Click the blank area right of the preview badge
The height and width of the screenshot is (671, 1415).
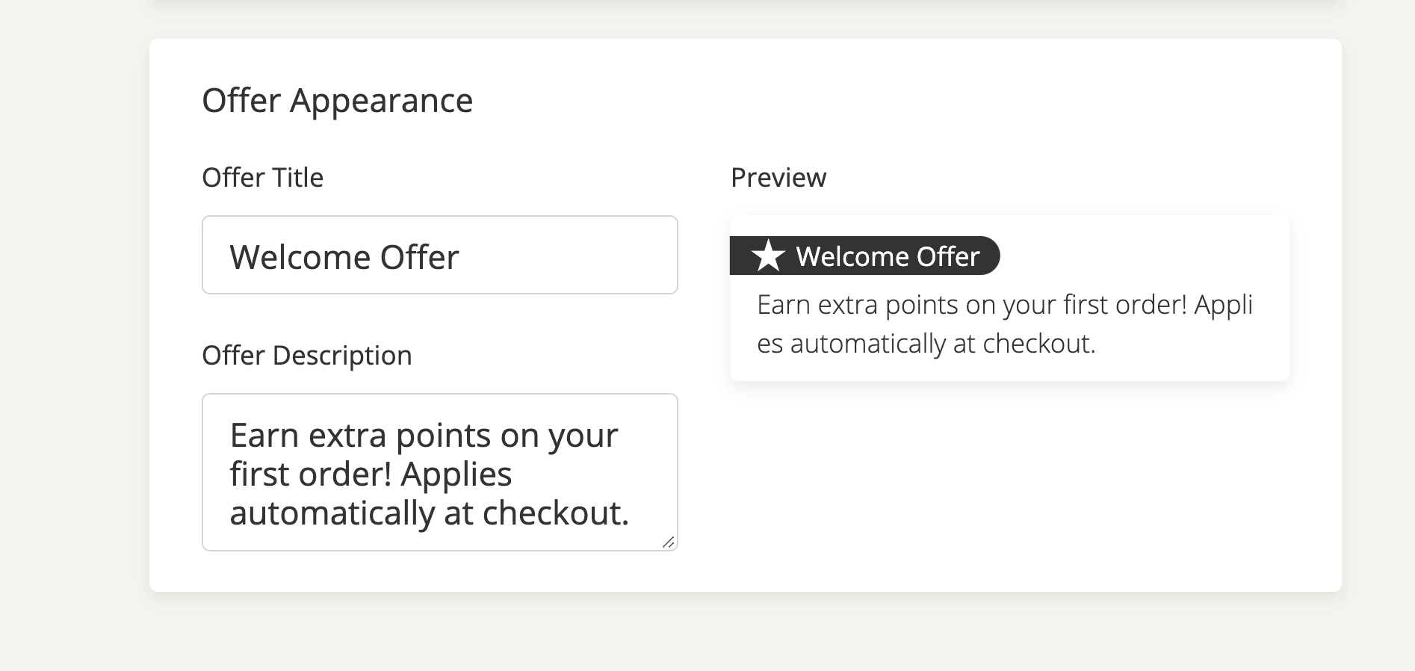pos(1143,256)
